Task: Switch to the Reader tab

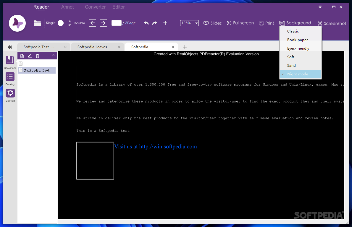Action: tap(41, 7)
